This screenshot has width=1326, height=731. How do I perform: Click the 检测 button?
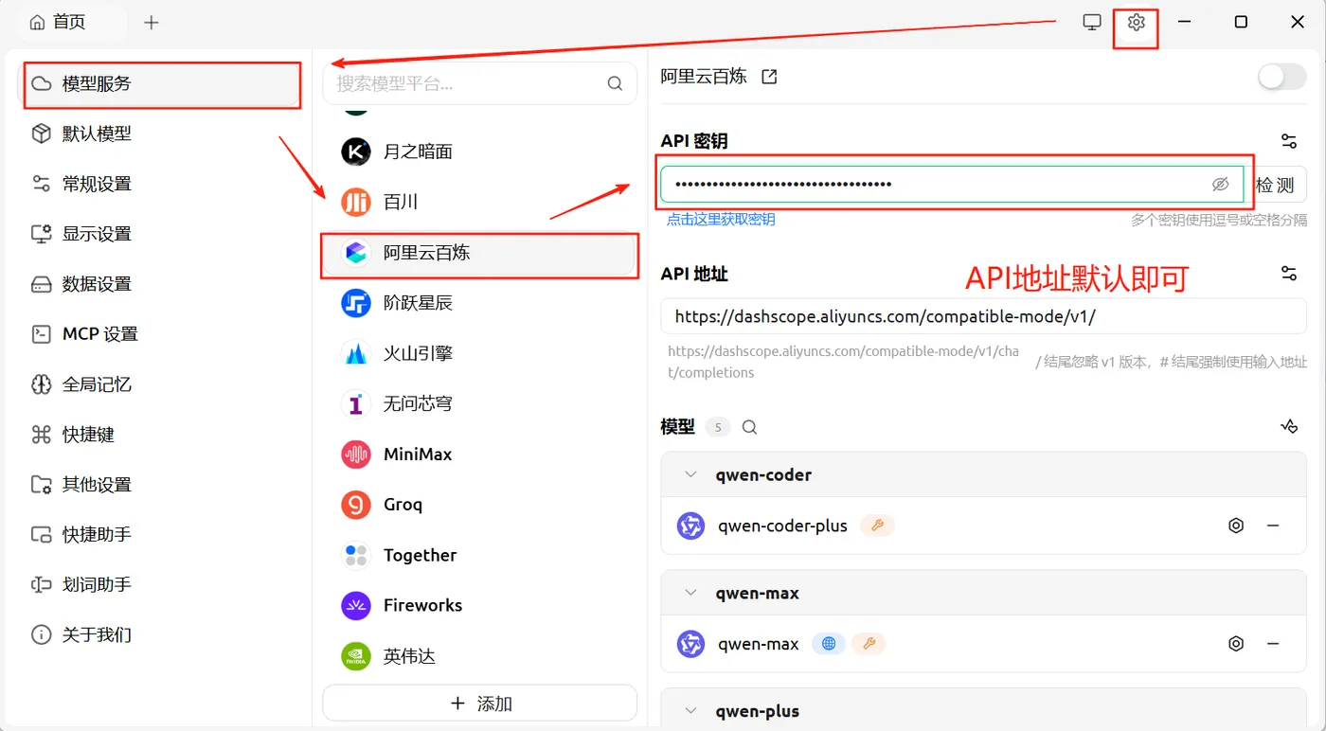tap(1275, 185)
